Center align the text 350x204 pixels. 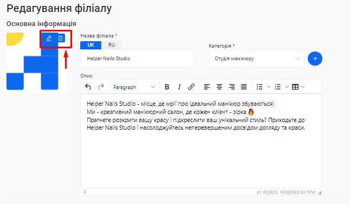click(x=219, y=87)
